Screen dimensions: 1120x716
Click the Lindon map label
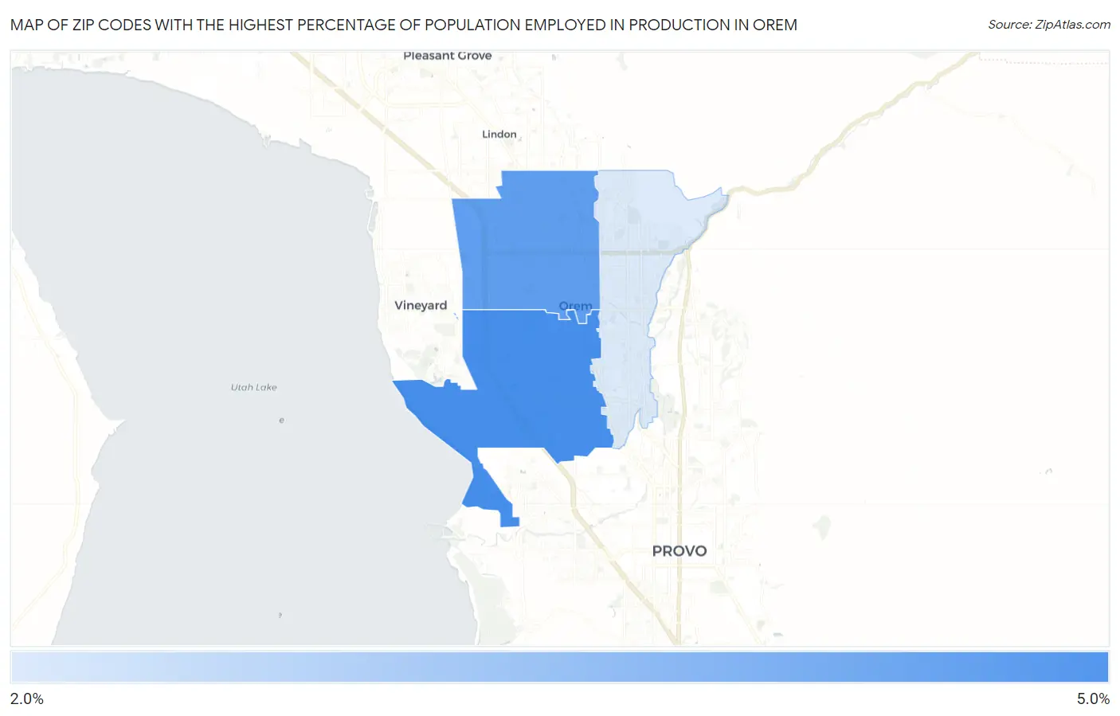point(499,134)
